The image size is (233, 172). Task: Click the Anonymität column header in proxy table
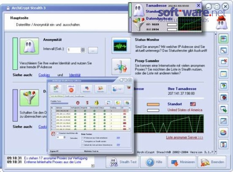(94, 108)
